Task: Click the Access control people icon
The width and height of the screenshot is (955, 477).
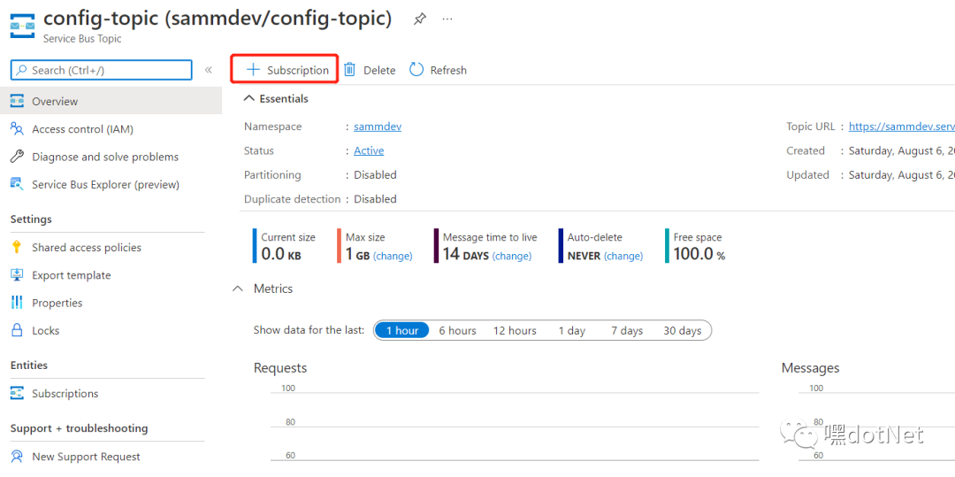Action: pyautogui.click(x=17, y=129)
